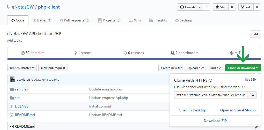This screenshot has width=264, height=130.
Task: Click the README.md header book icon
Action: tap(12, 126)
